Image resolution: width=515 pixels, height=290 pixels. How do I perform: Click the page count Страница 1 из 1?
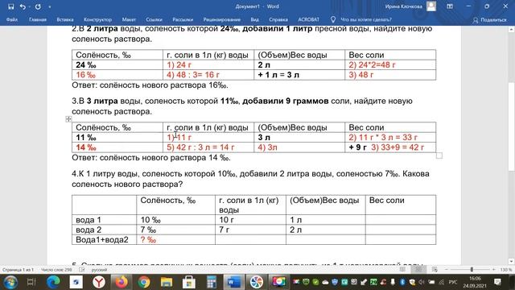coord(18,270)
